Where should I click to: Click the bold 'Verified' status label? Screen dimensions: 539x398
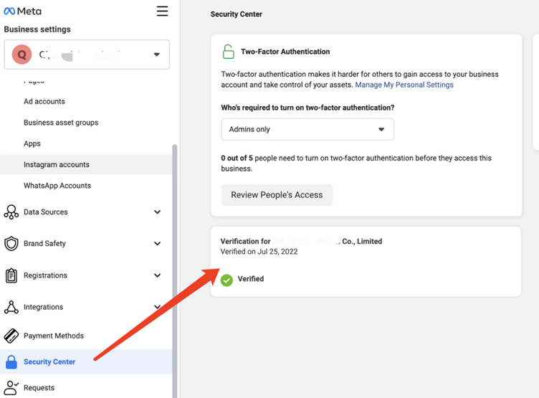[x=251, y=279]
